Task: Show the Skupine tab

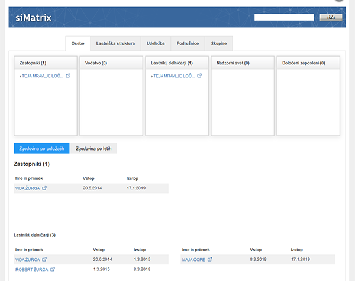Action: tap(219, 43)
